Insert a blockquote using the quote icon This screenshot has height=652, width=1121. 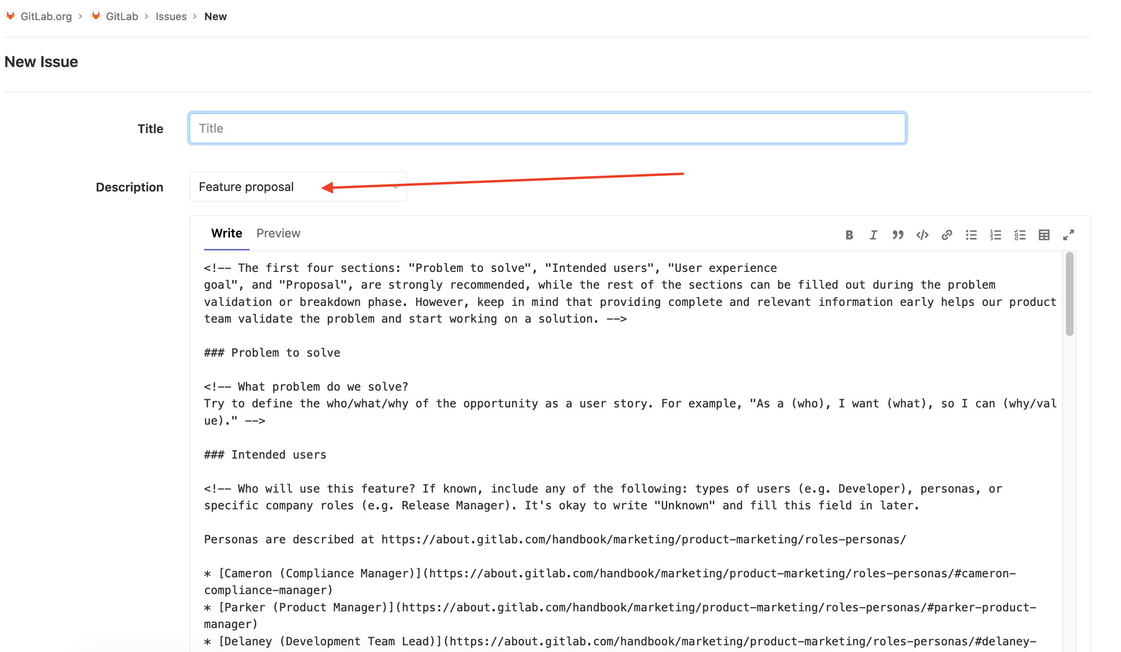(x=898, y=235)
